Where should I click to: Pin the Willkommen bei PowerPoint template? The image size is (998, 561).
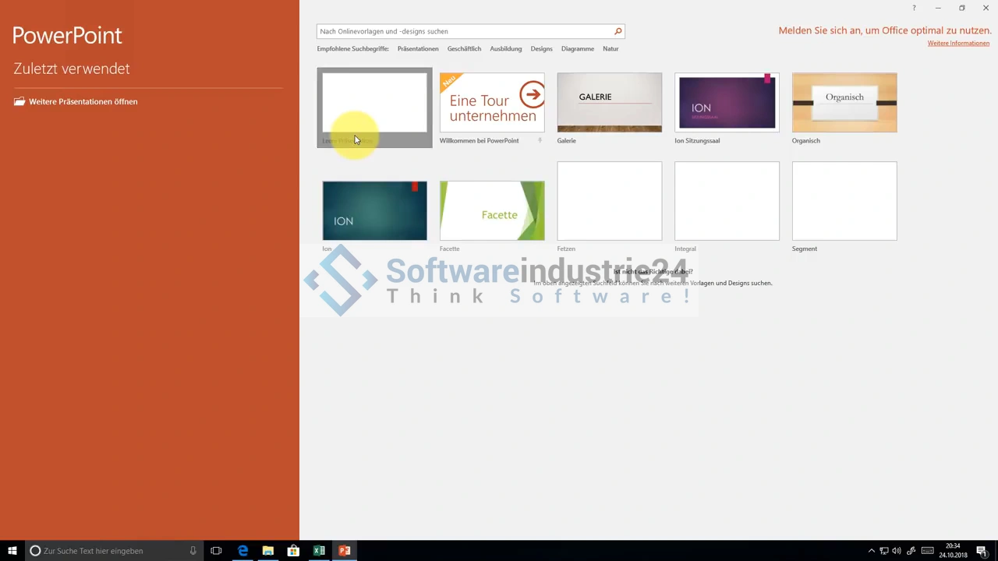540,141
